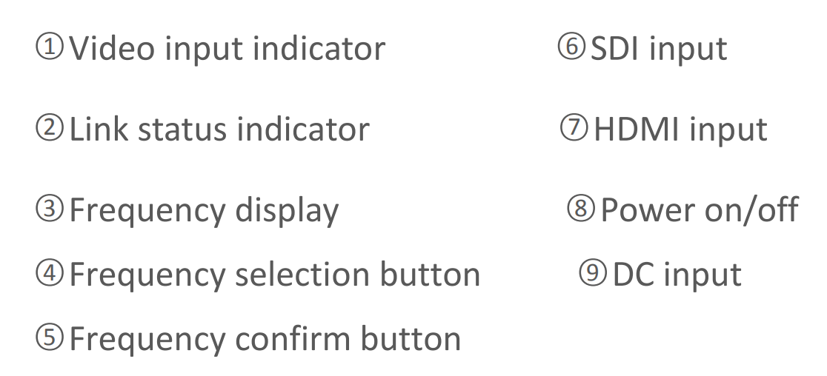Click the Power on/off text
The width and height of the screenshot is (827, 376).
pos(700,209)
